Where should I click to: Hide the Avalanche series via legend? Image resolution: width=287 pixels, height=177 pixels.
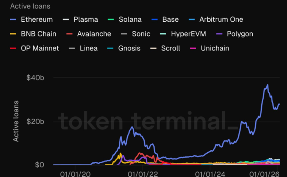tap(94, 34)
